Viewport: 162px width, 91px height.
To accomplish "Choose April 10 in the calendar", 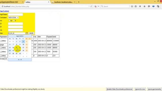I will (23, 44).
